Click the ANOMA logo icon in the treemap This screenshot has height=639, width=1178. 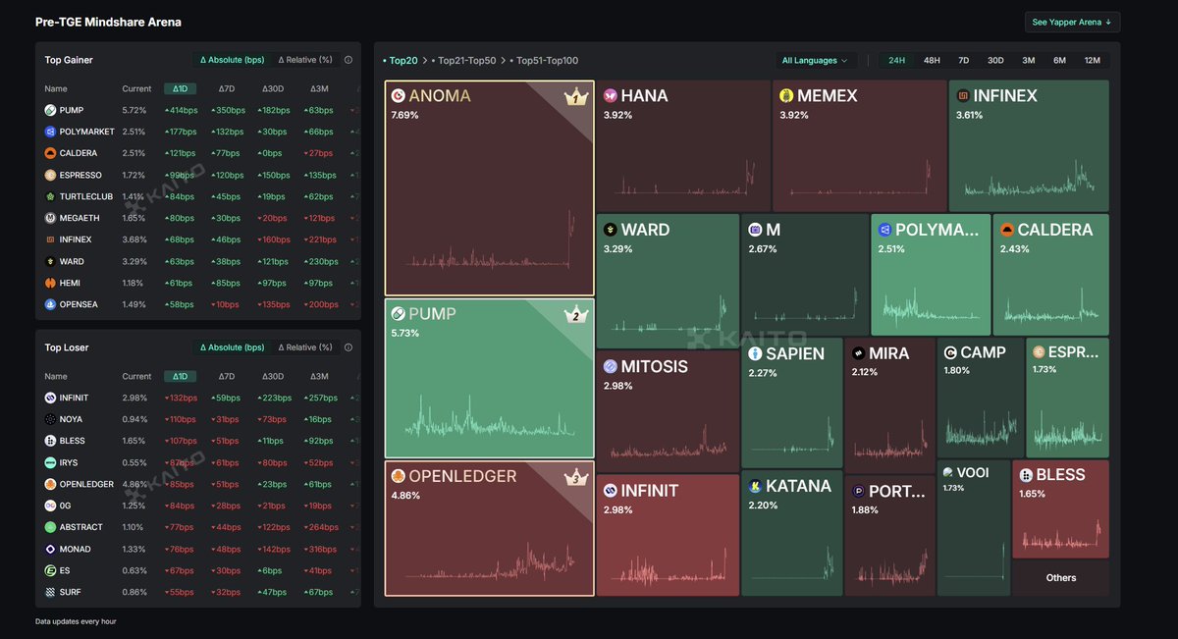coord(399,96)
